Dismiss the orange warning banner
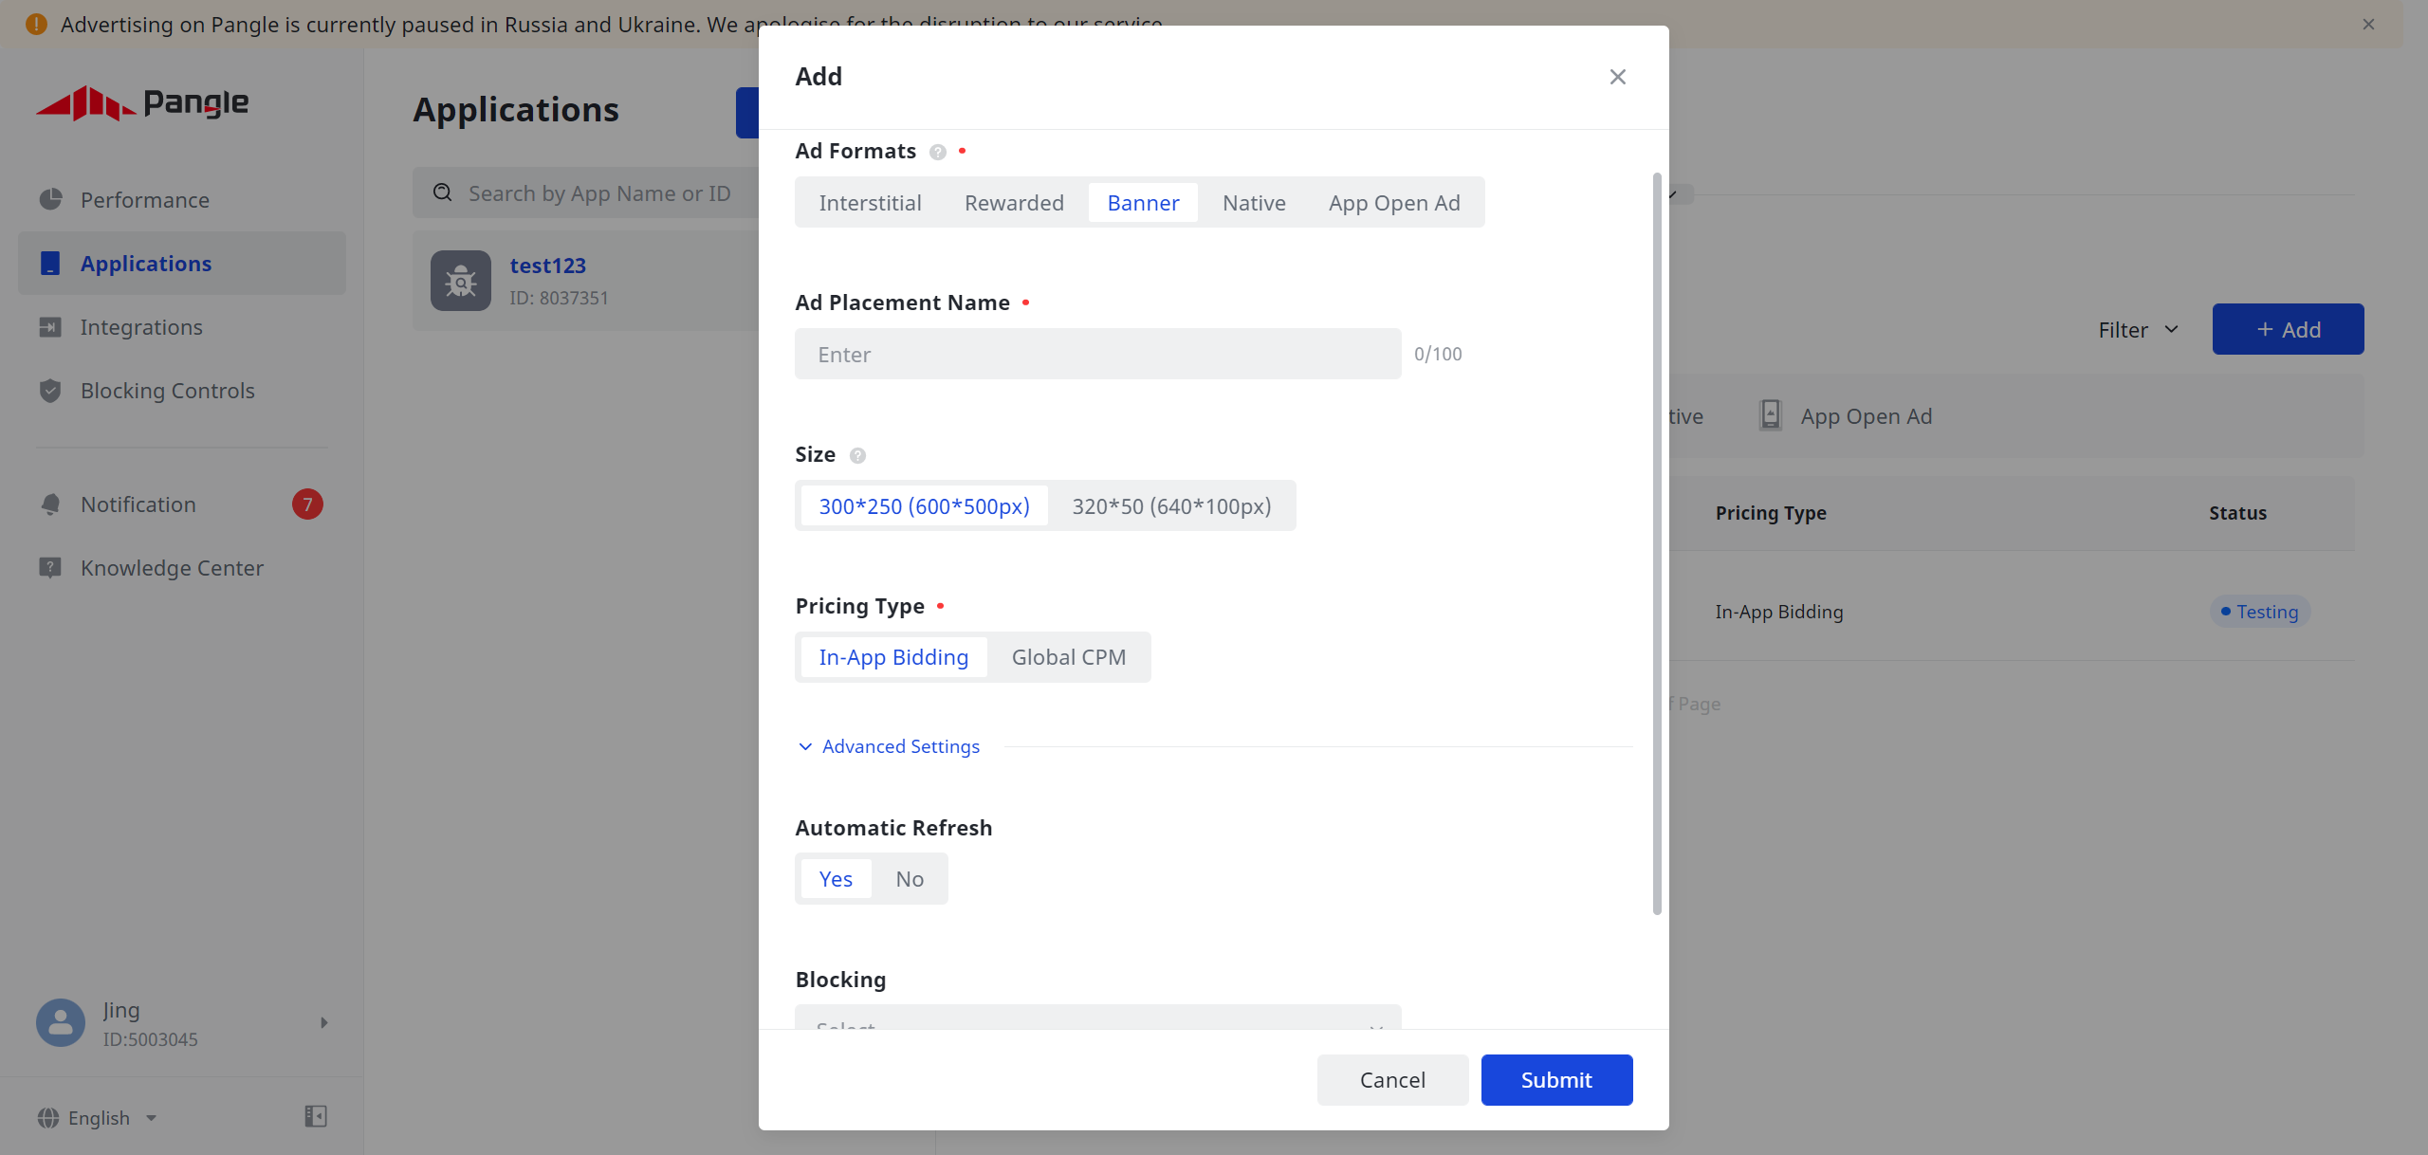This screenshot has height=1155, width=2428. click(x=2368, y=25)
